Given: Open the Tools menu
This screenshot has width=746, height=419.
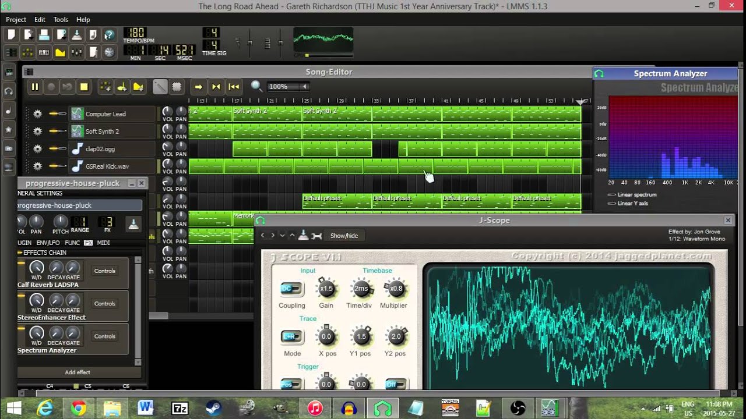Looking at the screenshot, I should (x=61, y=19).
